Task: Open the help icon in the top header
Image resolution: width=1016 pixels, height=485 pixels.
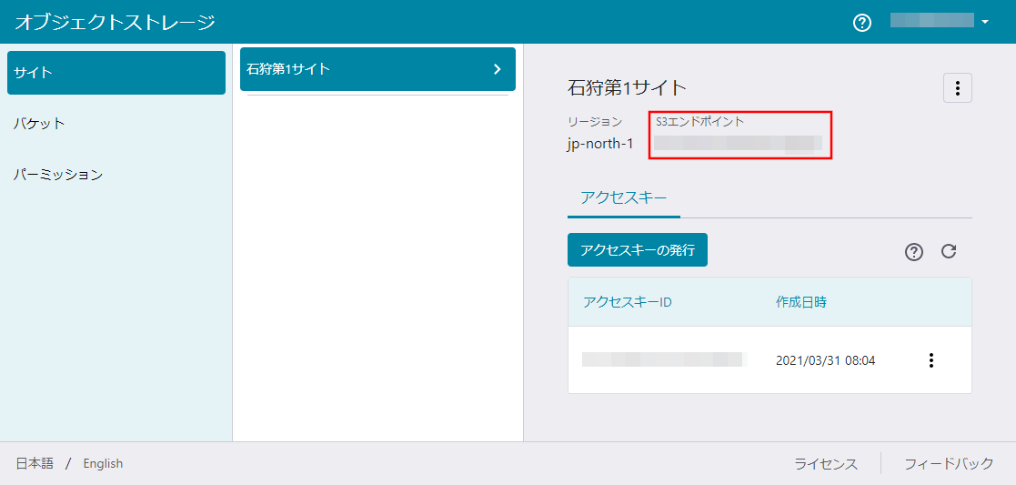Action: 862,23
